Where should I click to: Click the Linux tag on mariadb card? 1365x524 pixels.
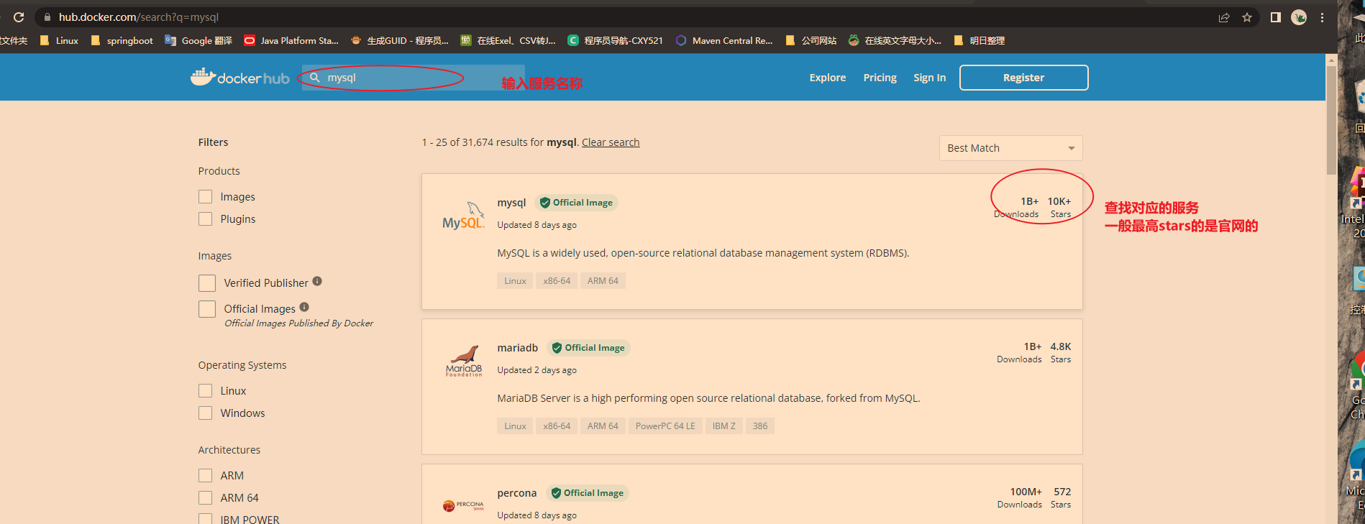[515, 426]
